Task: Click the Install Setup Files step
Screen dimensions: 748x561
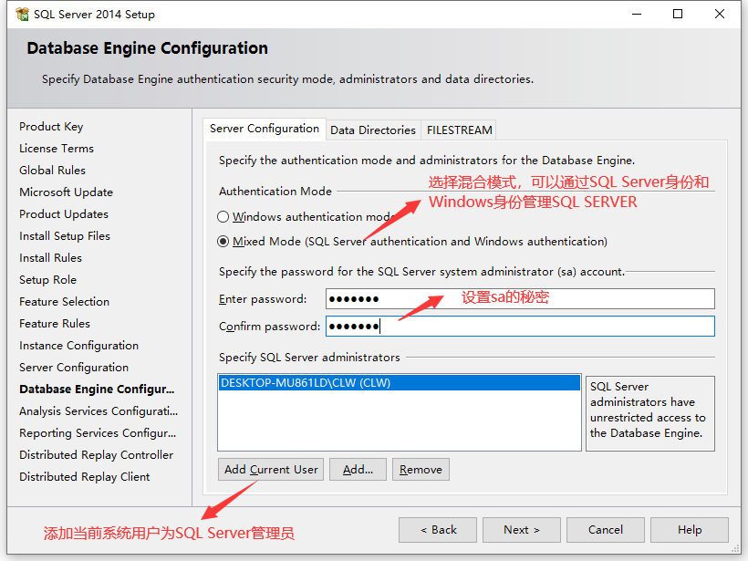Action: point(65,236)
